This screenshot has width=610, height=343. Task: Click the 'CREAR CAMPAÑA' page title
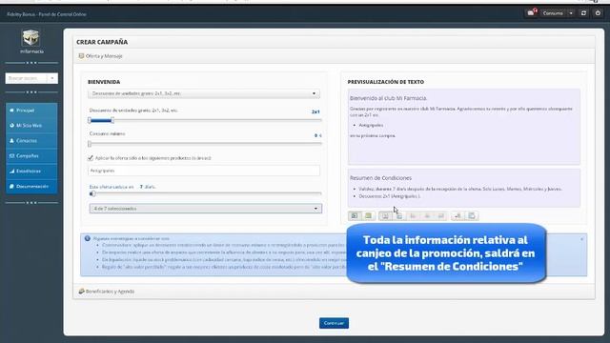tap(102, 42)
